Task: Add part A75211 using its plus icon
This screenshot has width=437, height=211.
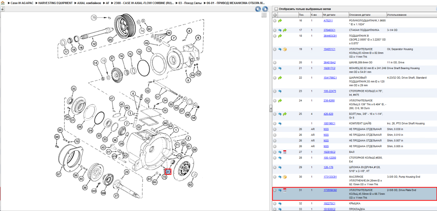Action: click(275, 21)
